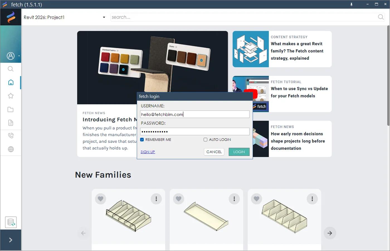Image resolution: width=390 pixels, height=251 pixels.
Task: Open the user account icon in sidebar
Action: [11, 56]
